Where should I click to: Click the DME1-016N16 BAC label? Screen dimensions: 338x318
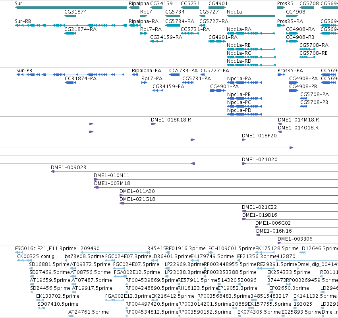click(x=274, y=231)
